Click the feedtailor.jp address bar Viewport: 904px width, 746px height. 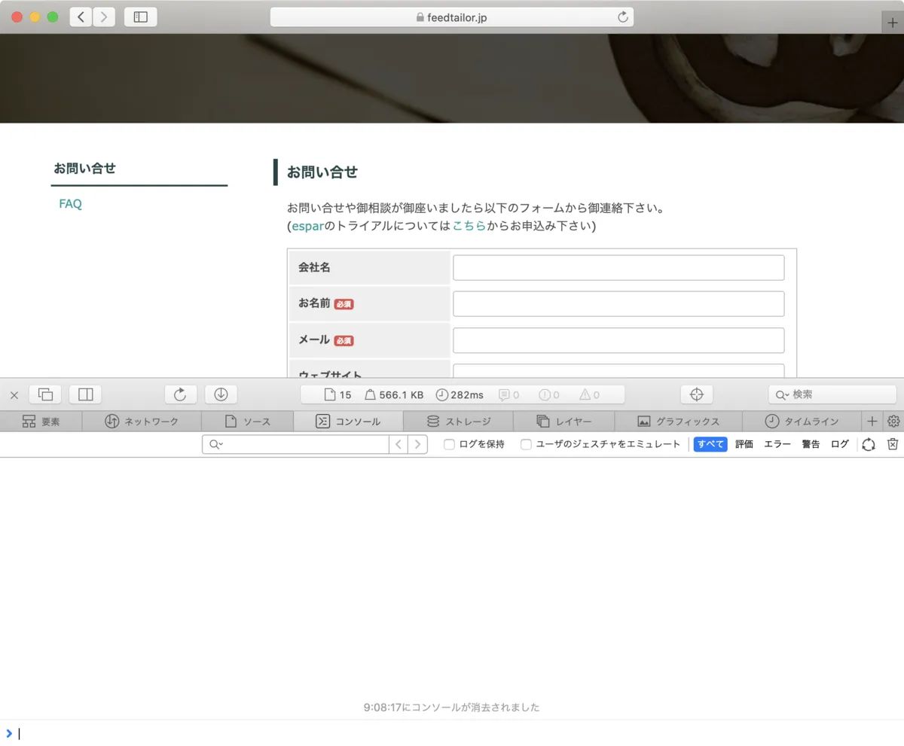[x=451, y=17]
